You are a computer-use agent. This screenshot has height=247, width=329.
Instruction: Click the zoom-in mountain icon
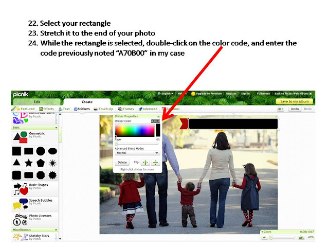(301, 237)
